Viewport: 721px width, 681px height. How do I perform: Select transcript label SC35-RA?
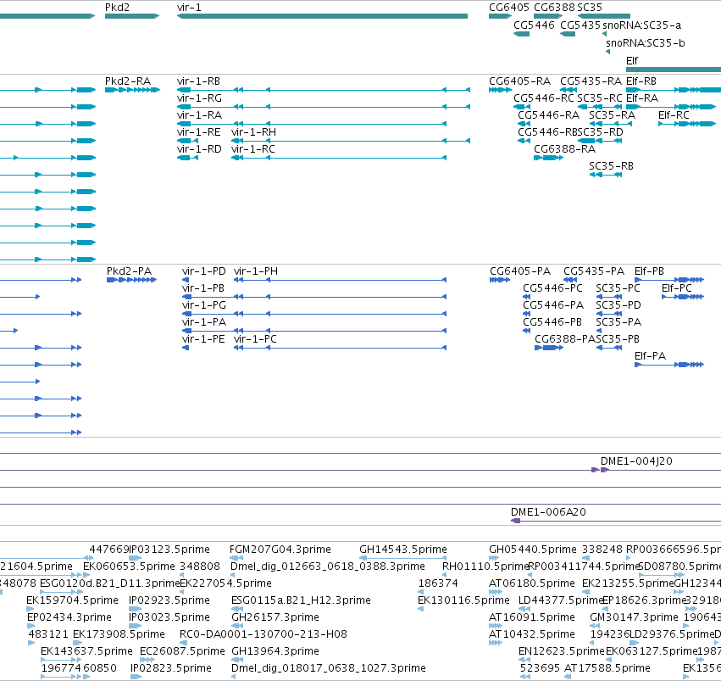tap(612, 115)
